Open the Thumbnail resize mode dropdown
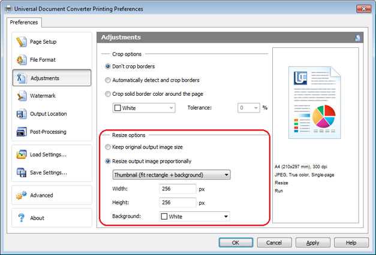The image size is (376, 255). tap(172, 175)
